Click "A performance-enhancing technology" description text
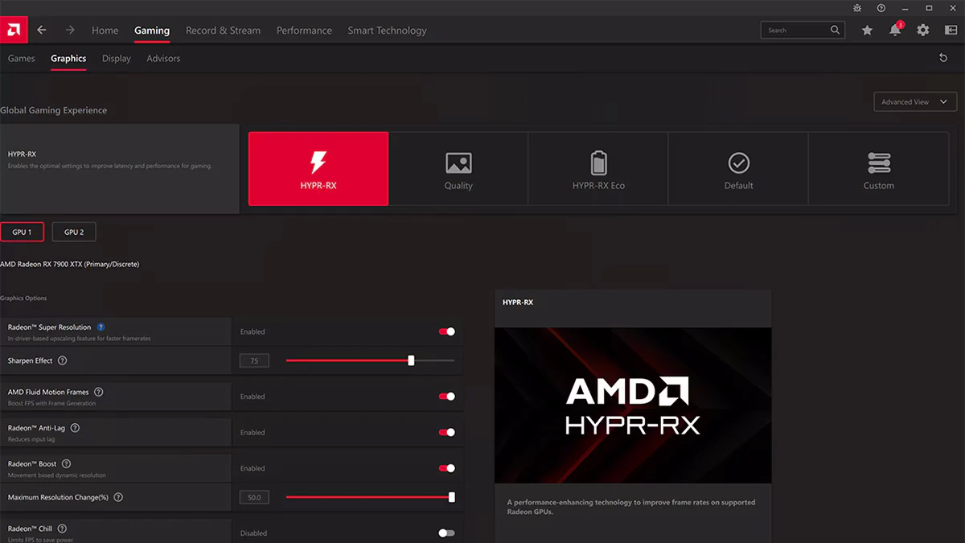 coord(631,507)
